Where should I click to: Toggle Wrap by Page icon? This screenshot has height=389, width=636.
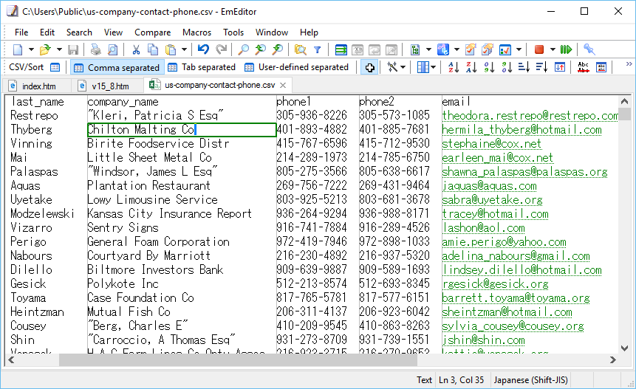click(391, 50)
